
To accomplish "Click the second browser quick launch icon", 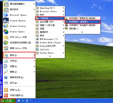I will click(x=23, y=101).
